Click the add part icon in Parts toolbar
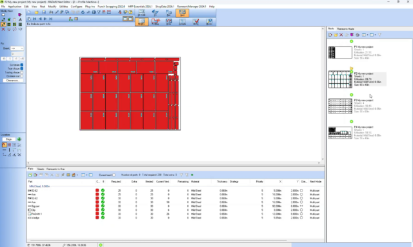The height and width of the screenshot is (247, 413). pos(30,175)
